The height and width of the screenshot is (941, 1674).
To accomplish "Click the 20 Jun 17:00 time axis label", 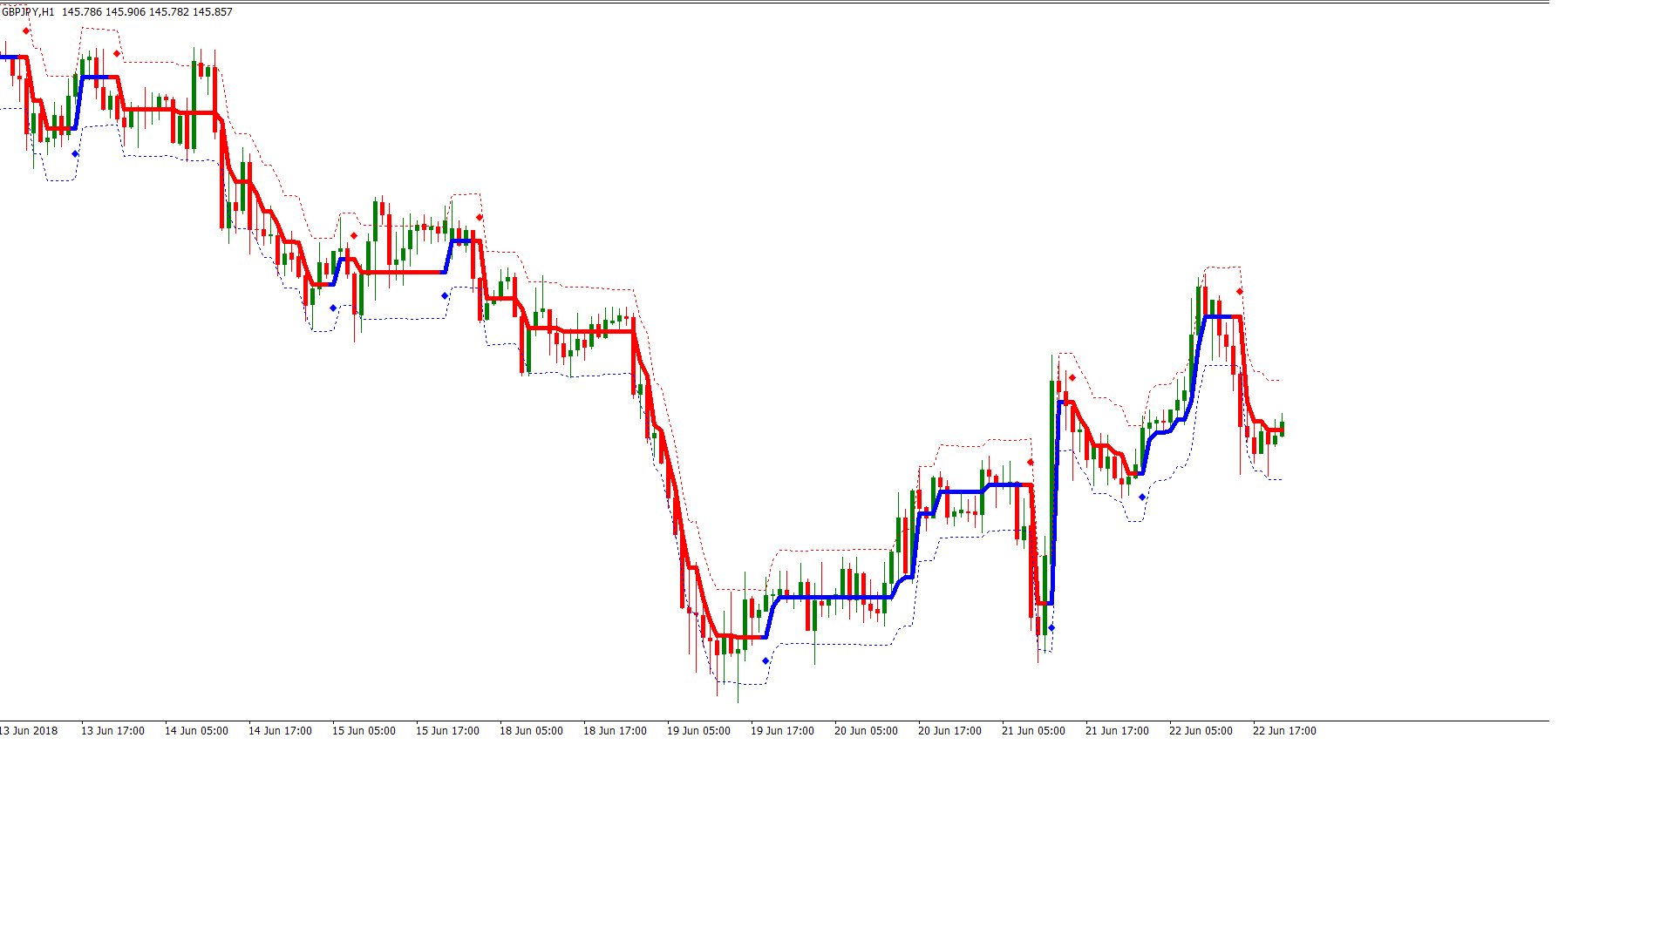I will (949, 731).
